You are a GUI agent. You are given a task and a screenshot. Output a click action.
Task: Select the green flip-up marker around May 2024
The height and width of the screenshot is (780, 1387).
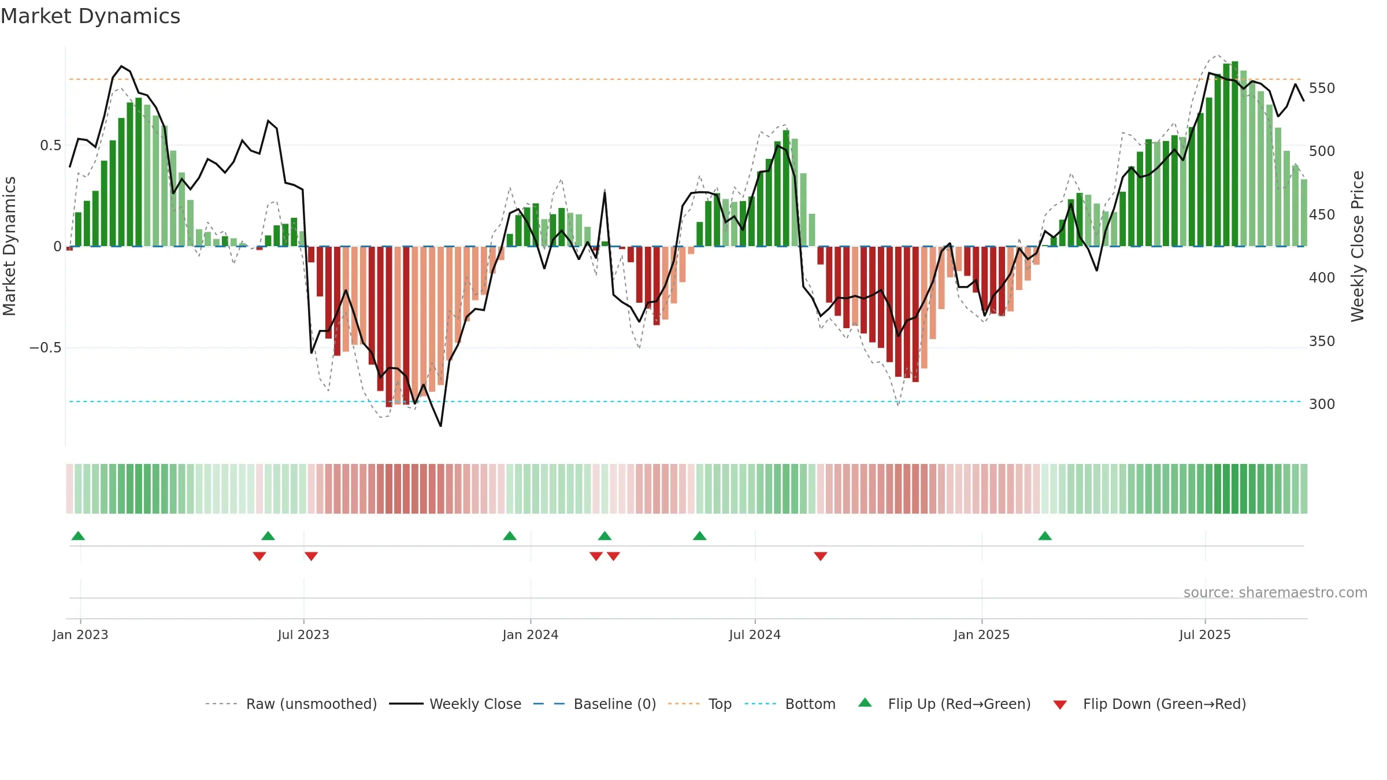coord(700,536)
